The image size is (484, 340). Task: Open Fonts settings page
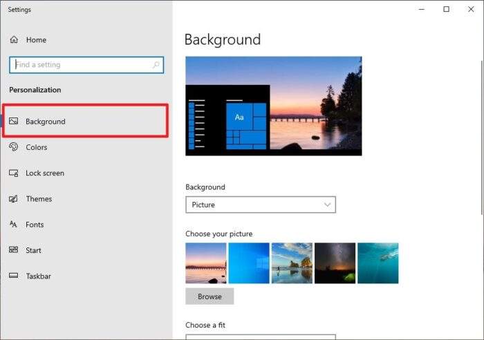[85, 225]
